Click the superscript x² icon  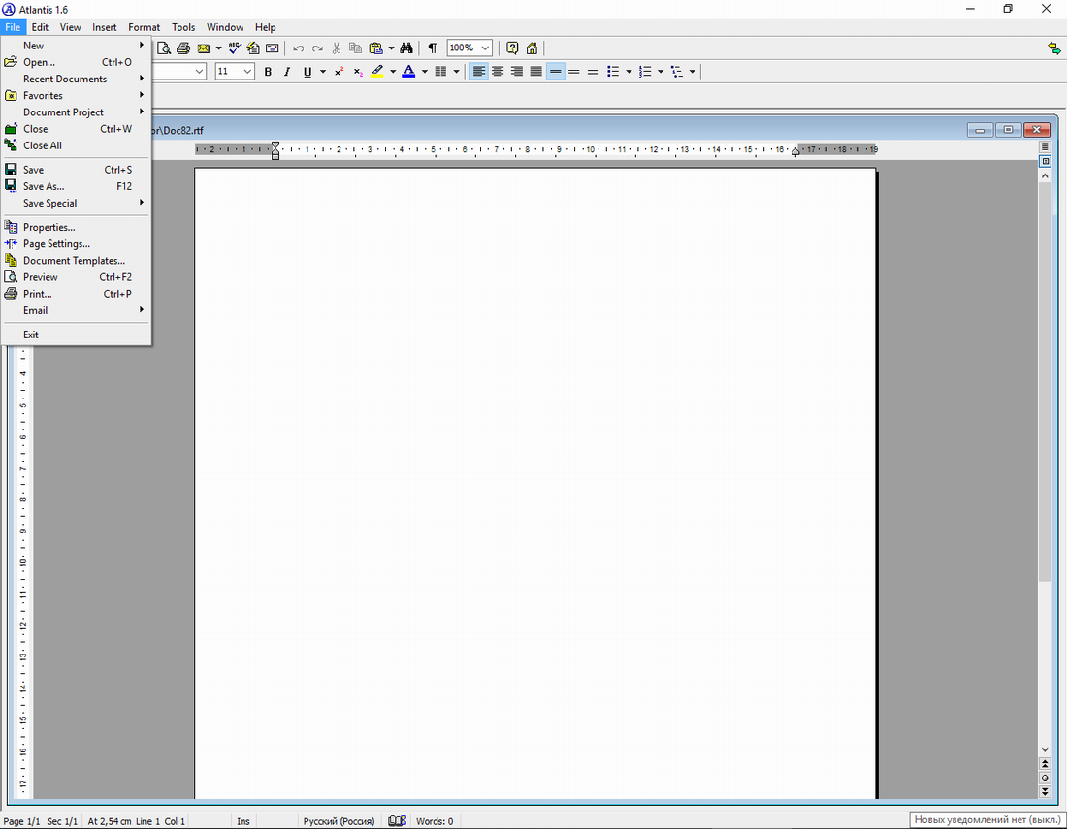click(339, 72)
